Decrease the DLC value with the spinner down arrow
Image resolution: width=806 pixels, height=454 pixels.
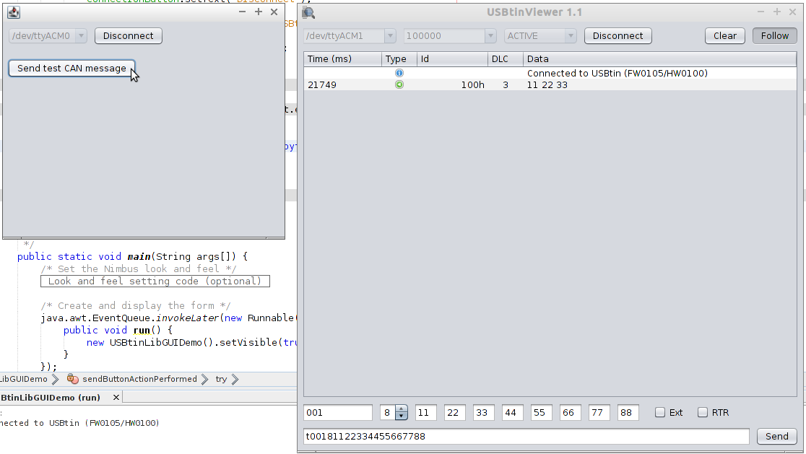[x=402, y=416]
